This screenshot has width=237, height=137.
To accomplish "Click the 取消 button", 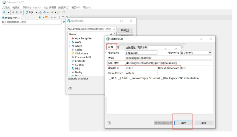I will 204,123.
